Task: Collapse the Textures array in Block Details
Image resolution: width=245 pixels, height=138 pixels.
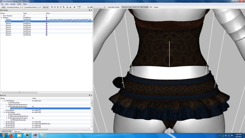Action: point(2,18)
